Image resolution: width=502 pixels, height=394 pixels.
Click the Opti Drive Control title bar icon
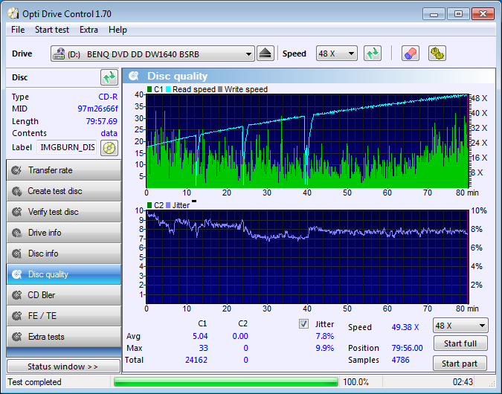pos(13,13)
